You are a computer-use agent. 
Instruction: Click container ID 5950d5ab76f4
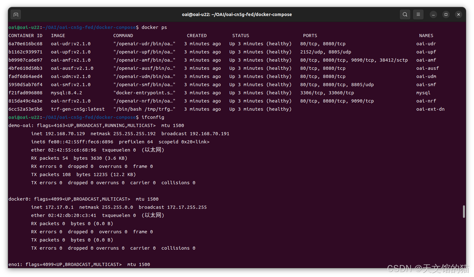click(x=25, y=85)
